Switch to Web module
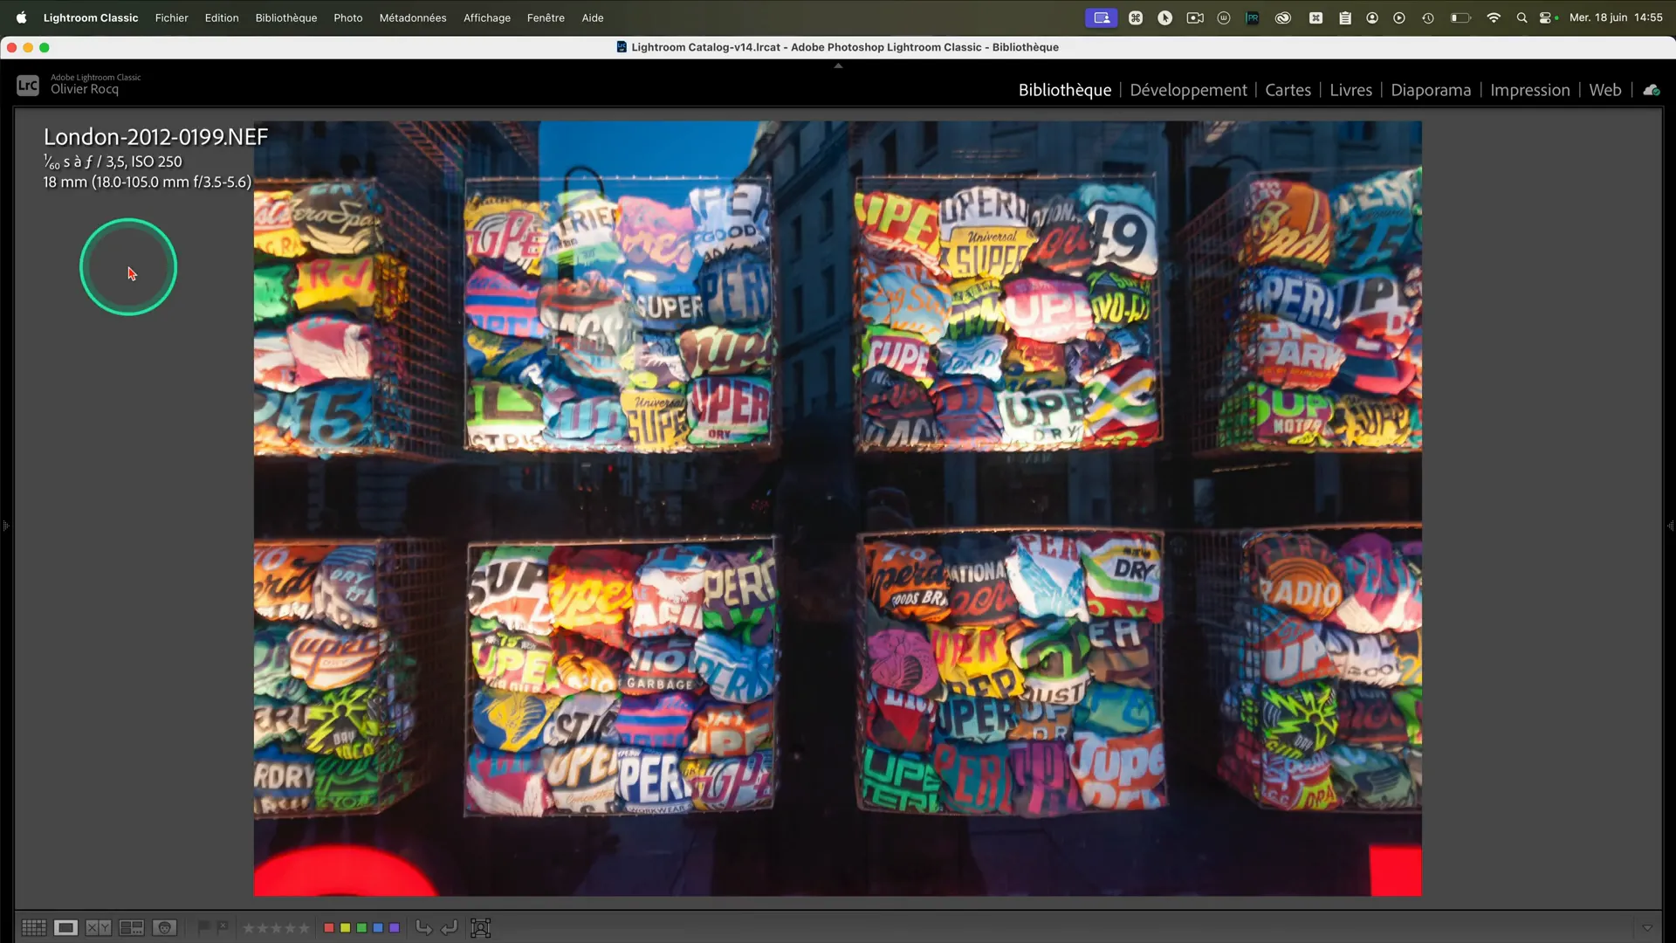The height and width of the screenshot is (943, 1676). [1604, 90]
